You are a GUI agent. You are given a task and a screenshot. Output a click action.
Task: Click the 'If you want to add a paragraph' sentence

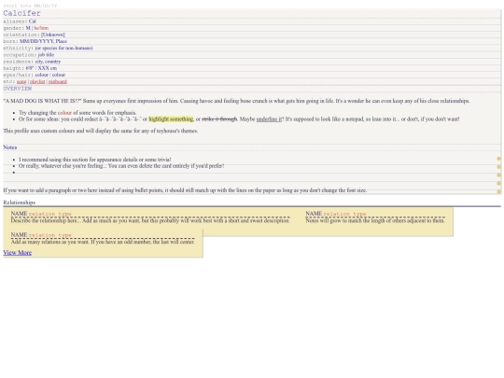pos(185,190)
